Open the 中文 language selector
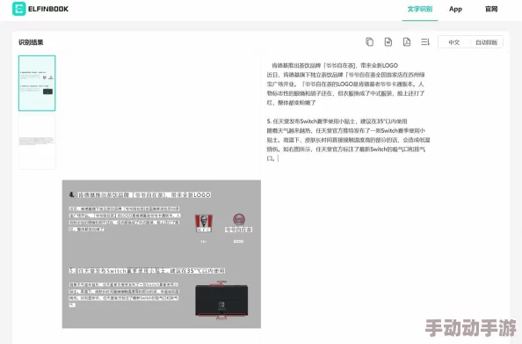This screenshot has width=522, height=344. coord(454,42)
